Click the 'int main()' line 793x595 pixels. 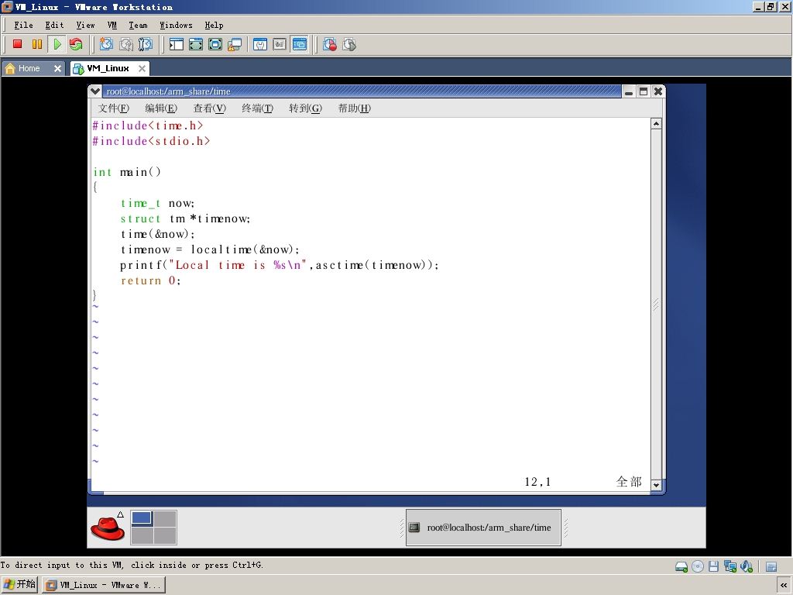coord(127,173)
